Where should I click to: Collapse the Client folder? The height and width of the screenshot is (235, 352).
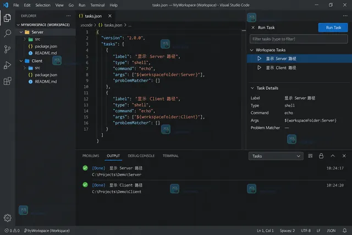[21, 61]
